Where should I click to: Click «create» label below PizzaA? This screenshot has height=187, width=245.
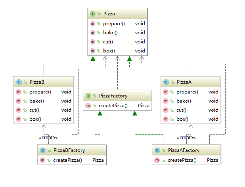(x=186, y=138)
